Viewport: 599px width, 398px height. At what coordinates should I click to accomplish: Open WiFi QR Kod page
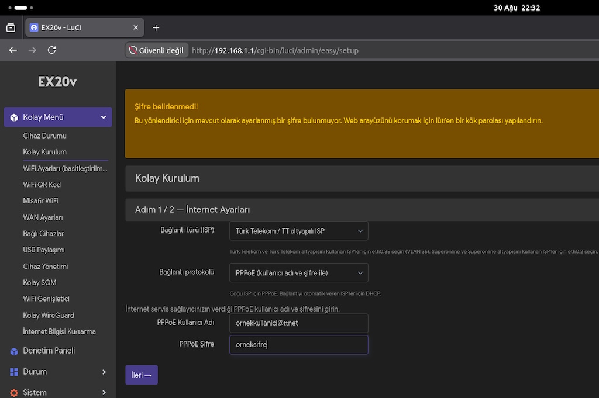42,185
